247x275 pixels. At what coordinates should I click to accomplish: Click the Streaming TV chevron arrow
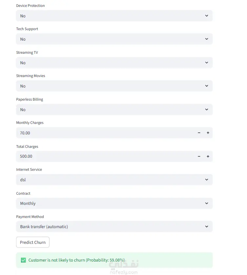pos(207,63)
